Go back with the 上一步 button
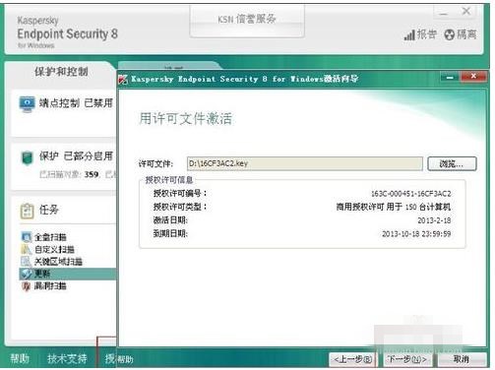Screen dimensions: 495x370 (352, 359)
